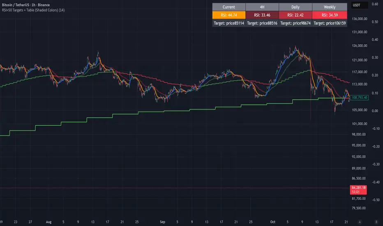383x226 pixels.
Task: Click the "Daily" column header
Action: [x=295, y=7]
